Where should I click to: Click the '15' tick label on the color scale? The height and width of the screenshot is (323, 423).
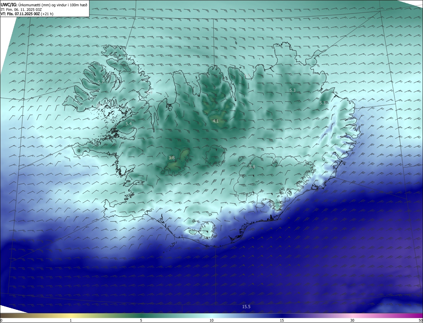[x=282, y=320]
